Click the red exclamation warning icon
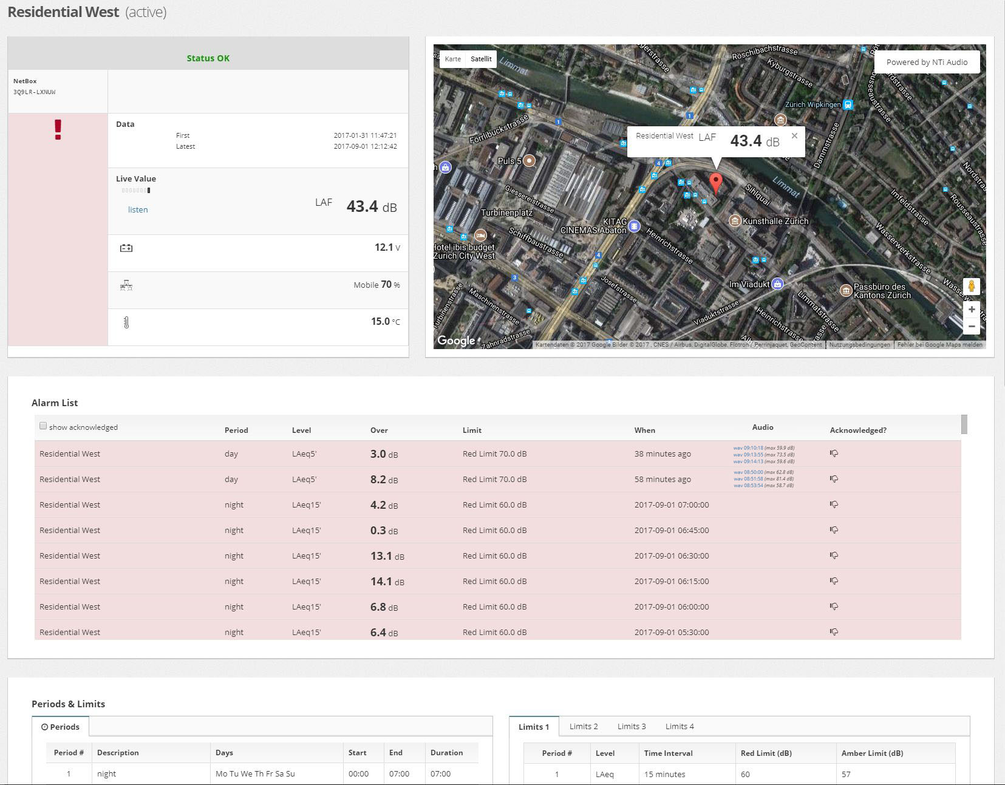Image resolution: width=1005 pixels, height=785 pixels. click(x=58, y=130)
